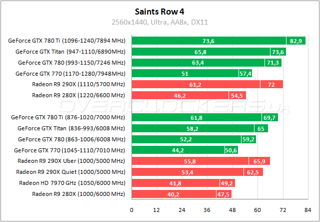This screenshot has height=222, width=320.
Task: Click value 41,8 in the HD 7970 bar
Action: coord(175,183)
